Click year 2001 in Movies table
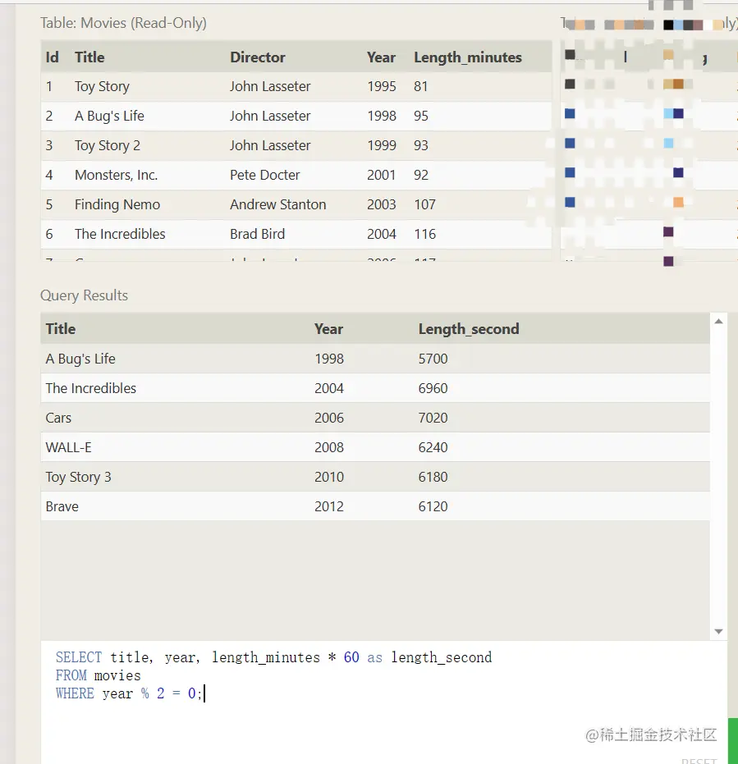Screen dimensions: 738x764 click(x=381, y=175)
